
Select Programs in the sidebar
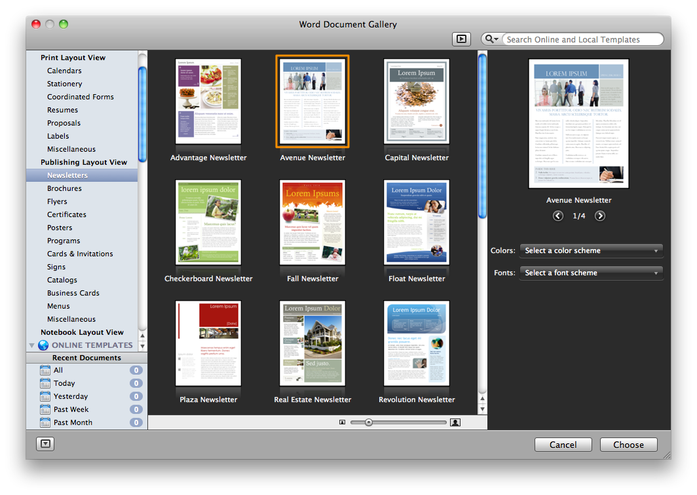64,241
